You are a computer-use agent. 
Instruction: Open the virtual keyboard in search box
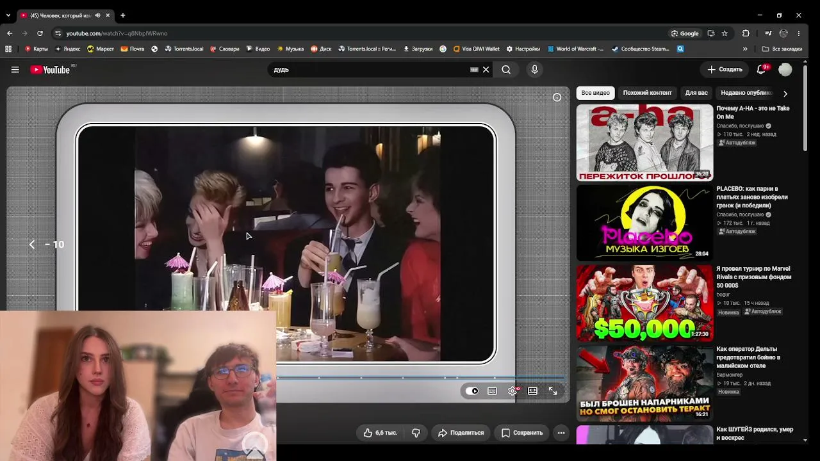pyautogui.click(x=474, y=70)
